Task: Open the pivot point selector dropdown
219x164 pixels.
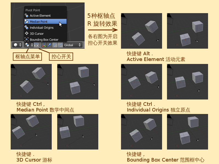Action: click(29, 45)
